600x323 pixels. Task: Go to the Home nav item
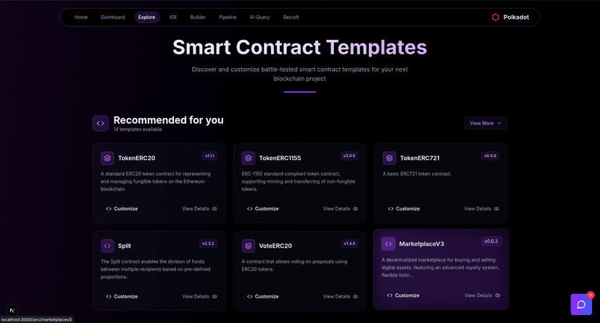[x=81, y=17]
